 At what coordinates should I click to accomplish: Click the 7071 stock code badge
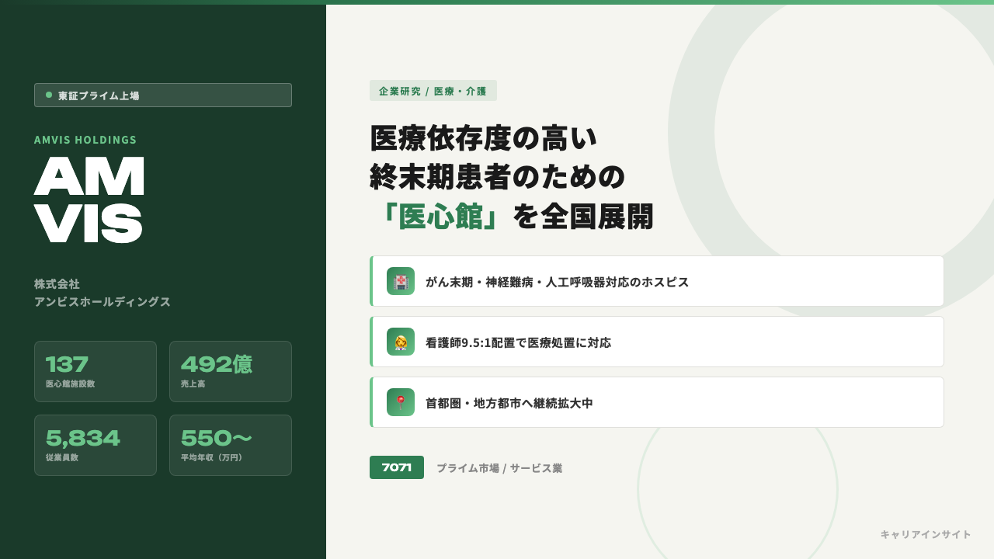point(397,467)
